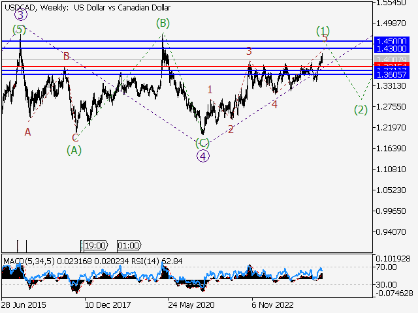Click the 1.40079 current price tag
The height and width of the screenshot is (313, 418).
390,60
